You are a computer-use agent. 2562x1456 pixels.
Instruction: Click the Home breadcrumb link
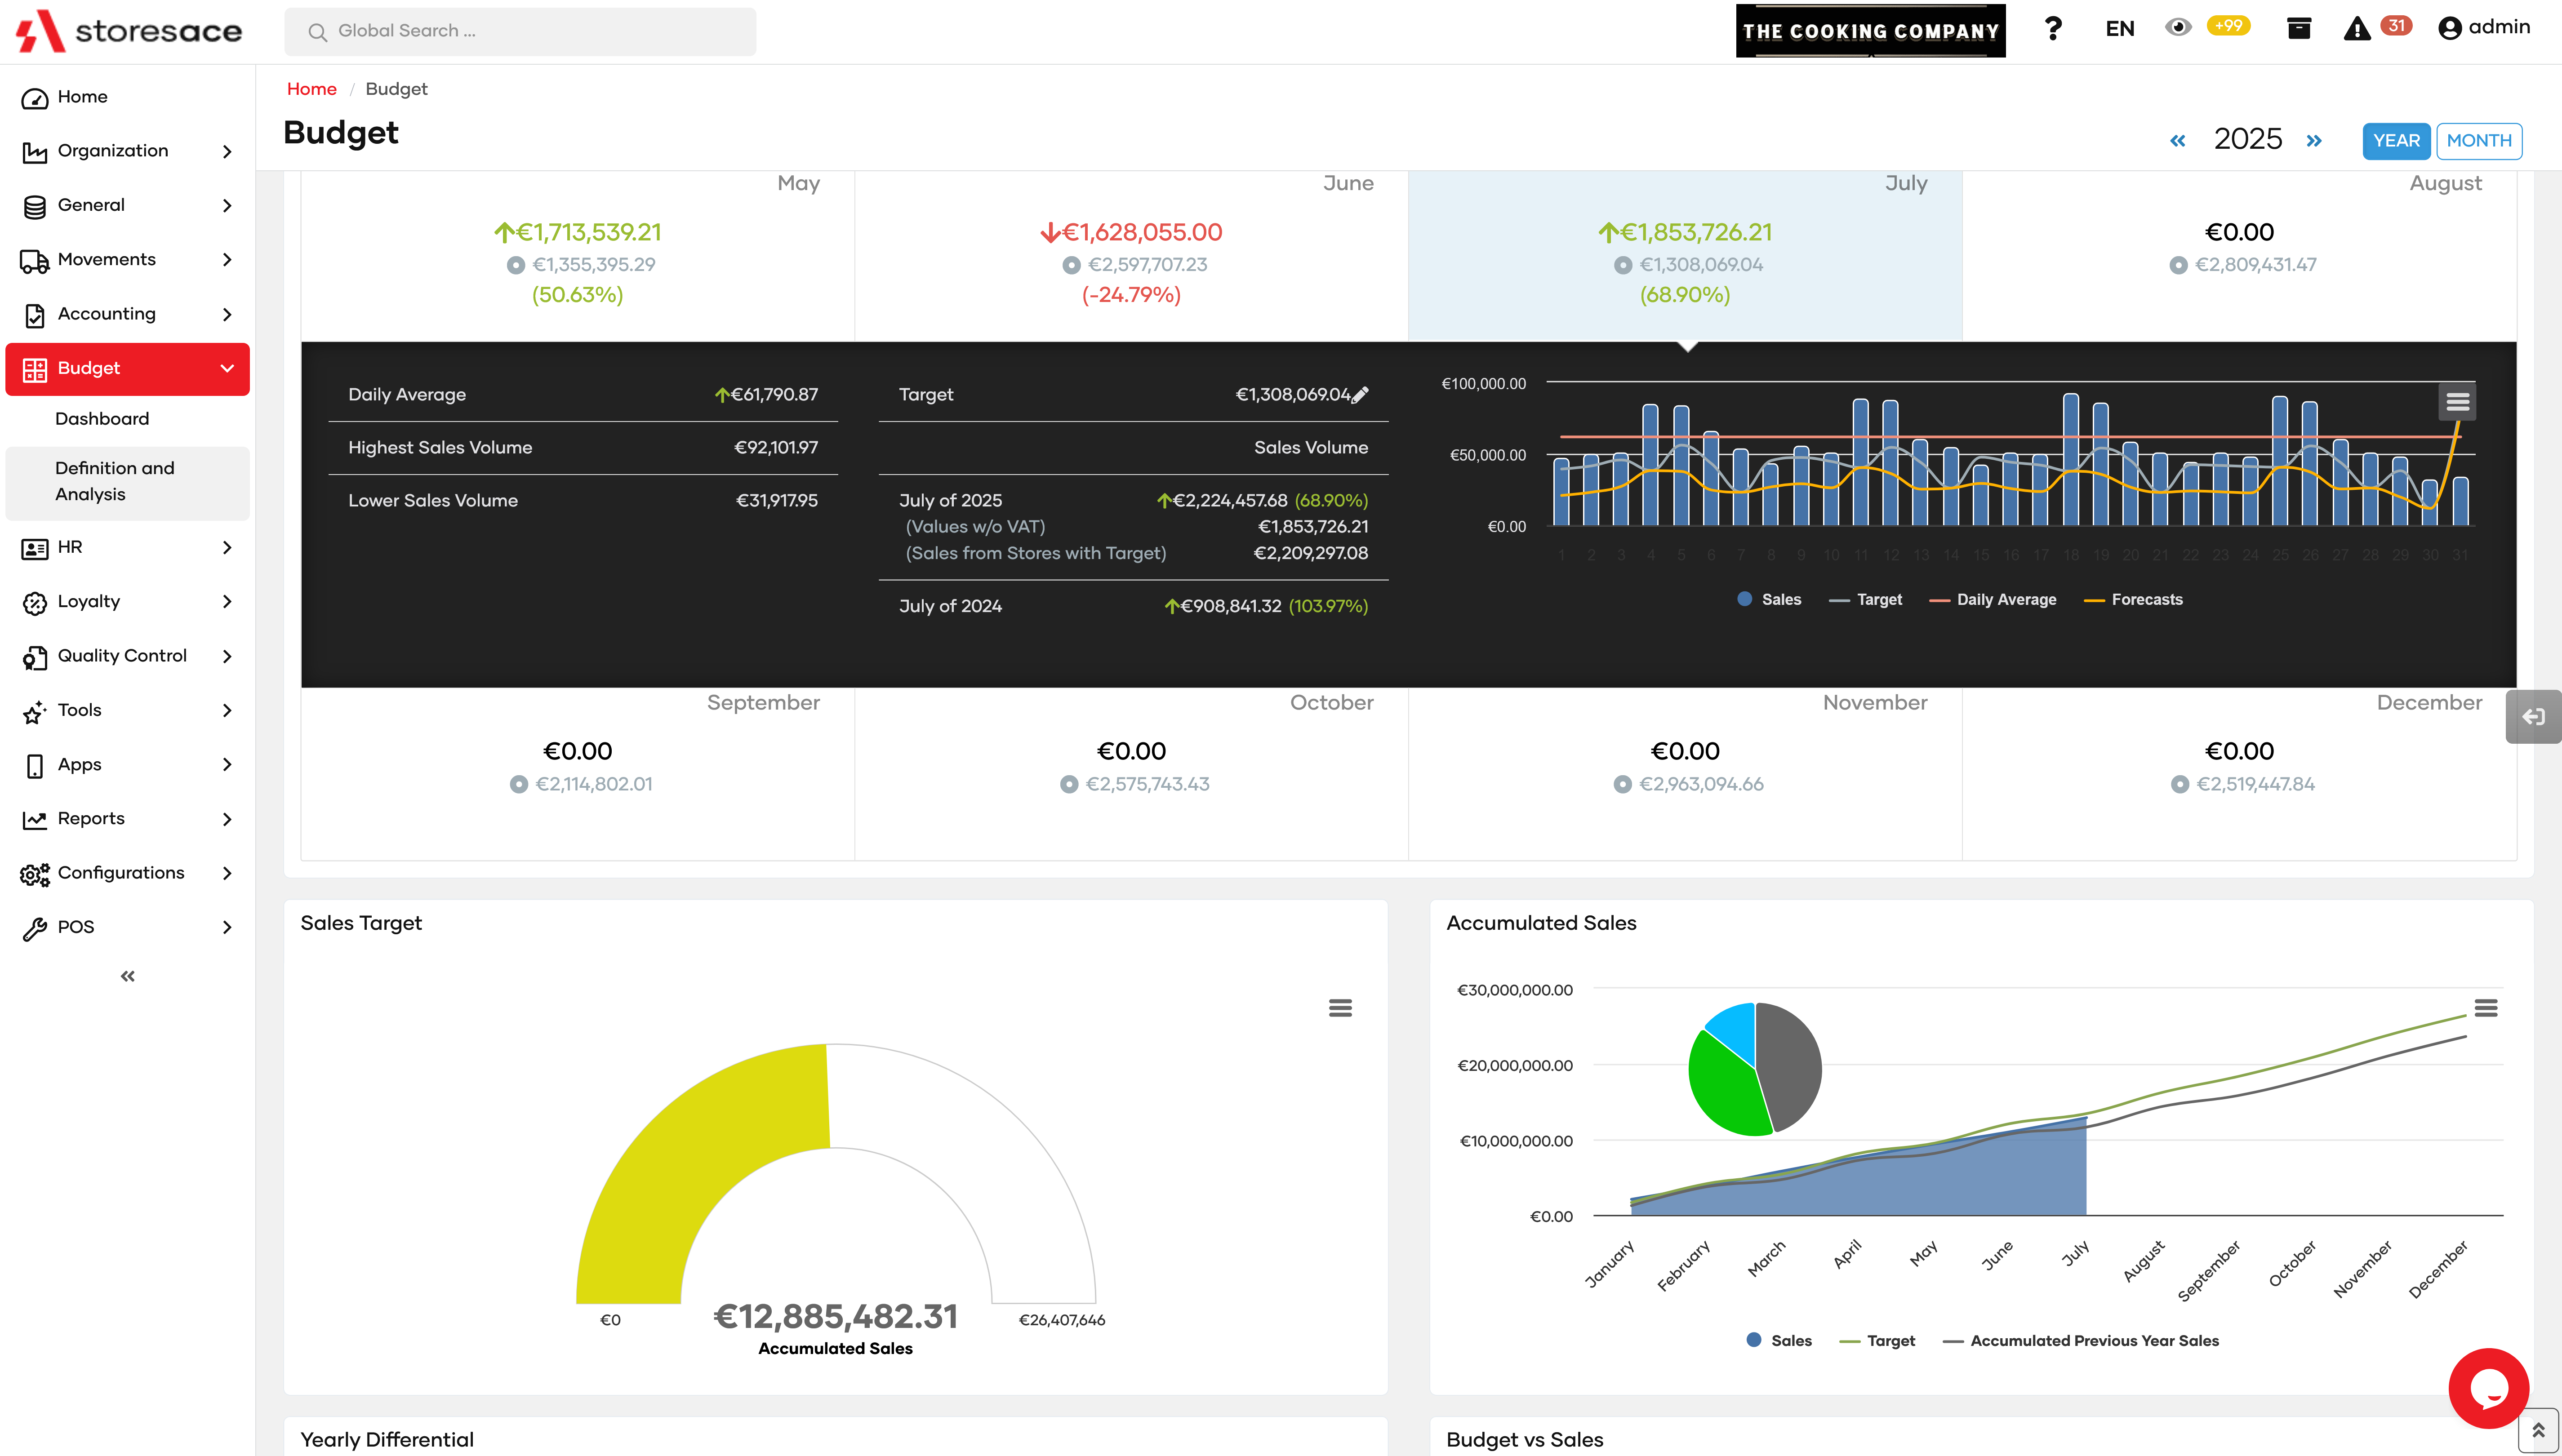311,89
